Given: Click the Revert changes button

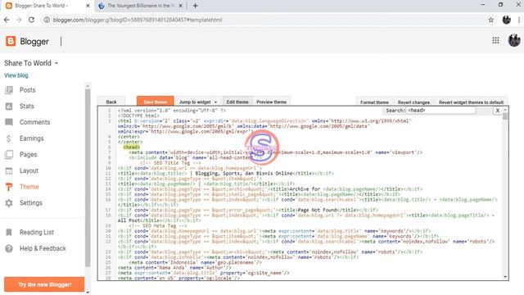Looking at the screenshot, I should tap(413, 102).
